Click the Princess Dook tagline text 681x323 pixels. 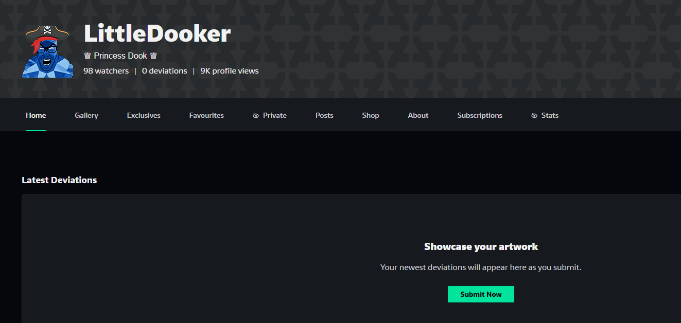coord(120,56)
